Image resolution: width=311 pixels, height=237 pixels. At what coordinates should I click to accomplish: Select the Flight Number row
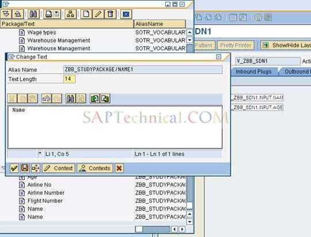[x=45, y=201]
